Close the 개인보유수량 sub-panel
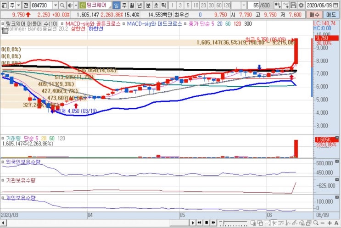The width and height of the screenshot is (341, 228). pyautogui.click(x=337, y=197)
